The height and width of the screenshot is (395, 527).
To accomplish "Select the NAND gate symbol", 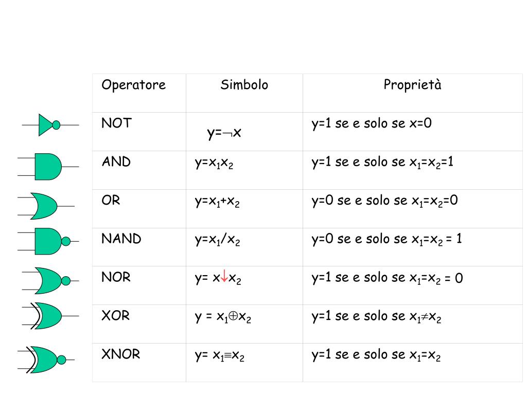I will pyautogui.click(x=48, y=241).
